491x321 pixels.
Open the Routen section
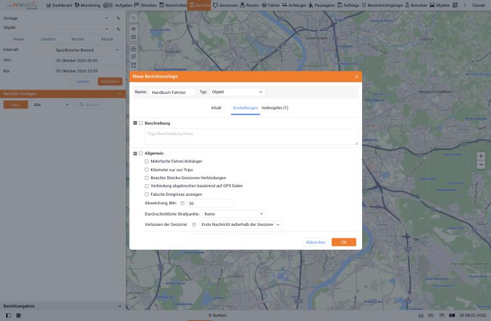click(250, 5)
